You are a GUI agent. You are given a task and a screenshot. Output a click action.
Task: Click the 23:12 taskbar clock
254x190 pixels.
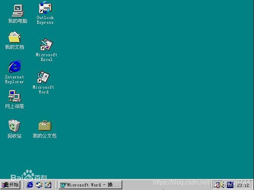pyautogui.click(x=243, y=185)
